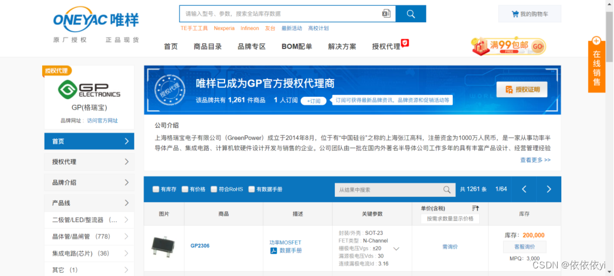
Task: Expand the GP2306 key parameters chevron
Action: tap(396, 248)
